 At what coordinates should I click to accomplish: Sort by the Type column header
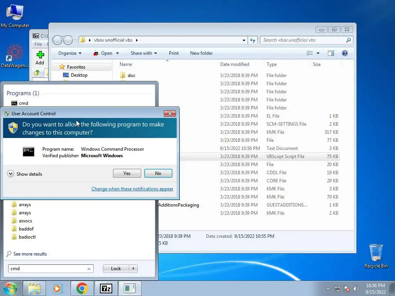(x=272, y=64)
